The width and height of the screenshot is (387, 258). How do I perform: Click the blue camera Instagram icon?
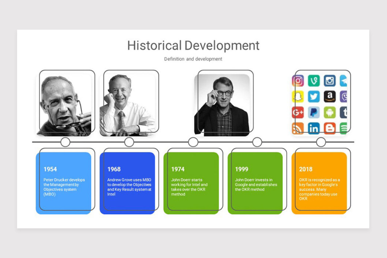[x=330, y=81]
